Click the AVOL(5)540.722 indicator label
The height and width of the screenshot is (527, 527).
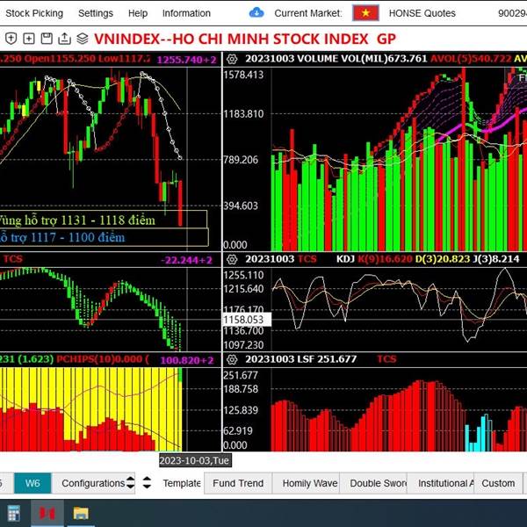[471, 59]
